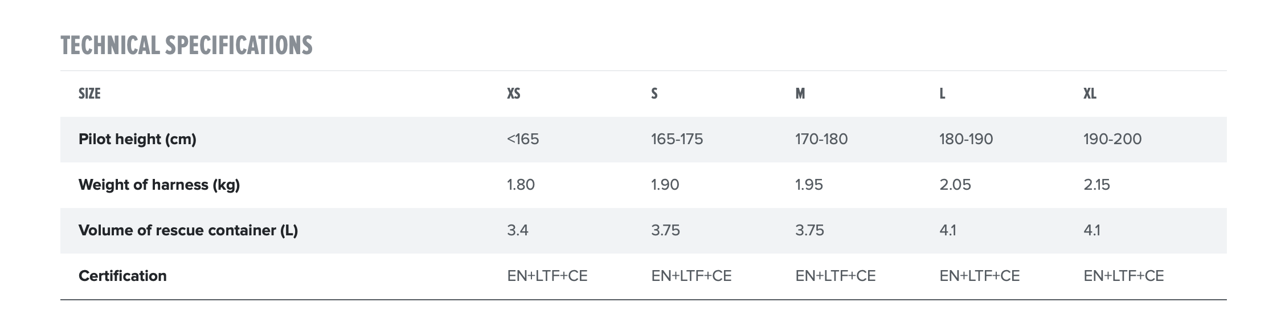This screenshot has height=310, width=1285.
Task: Click the XL size column header
Action: point(1090,93)
